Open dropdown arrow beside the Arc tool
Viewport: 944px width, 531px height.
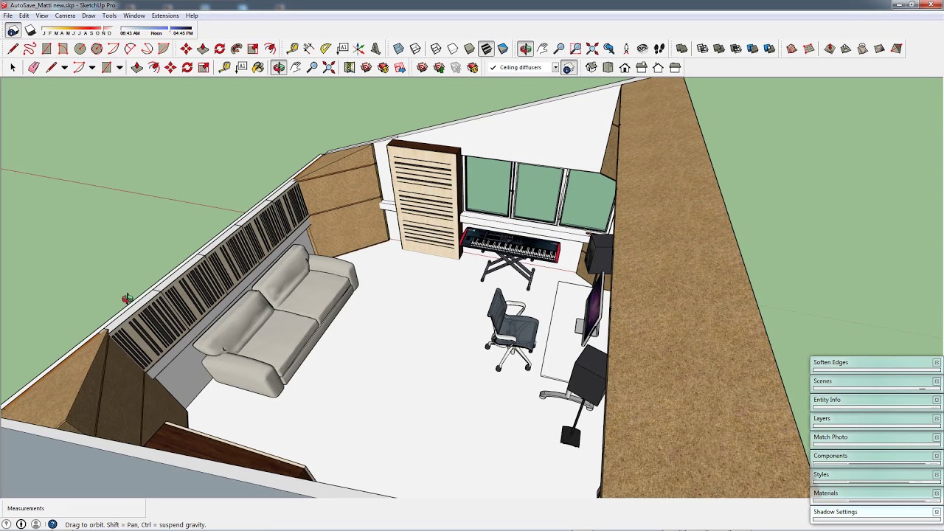92,68
